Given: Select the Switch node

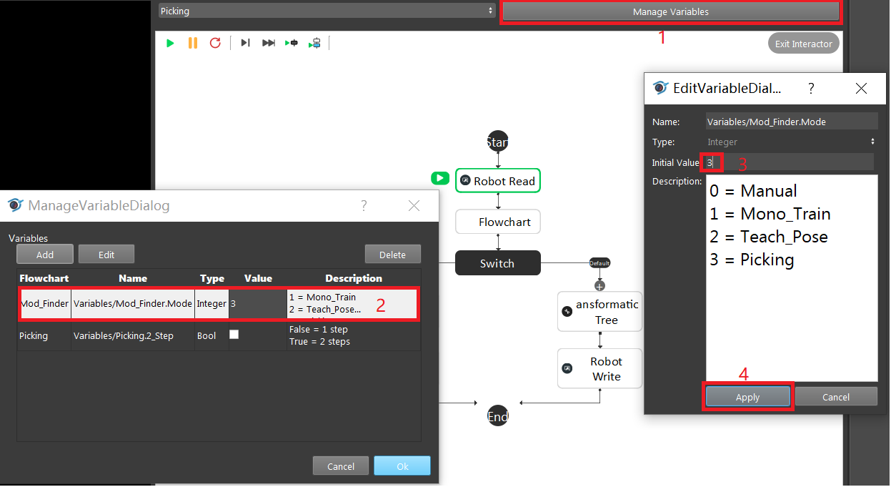Looking at the screenshot, I should pyautogui.click(x=498, y=263).
